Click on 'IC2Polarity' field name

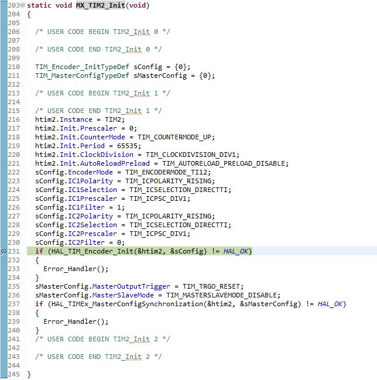pyautogui.click(x=90, y=216)
